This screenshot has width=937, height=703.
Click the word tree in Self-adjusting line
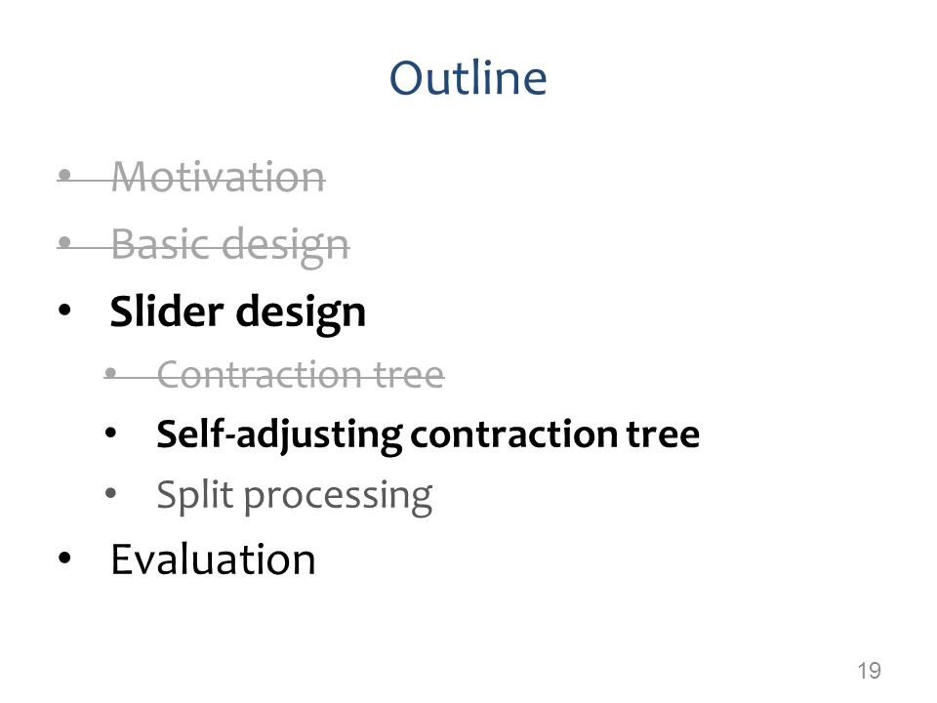(x=664, y=434)
